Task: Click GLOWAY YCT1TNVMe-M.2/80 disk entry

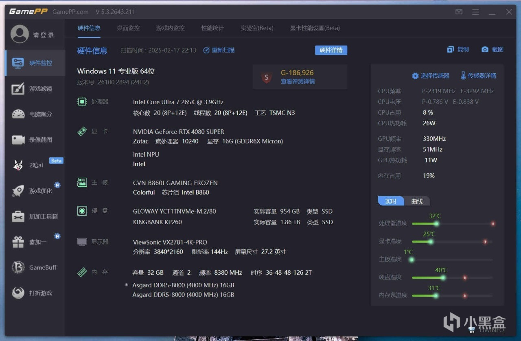Action: [175, 211]
